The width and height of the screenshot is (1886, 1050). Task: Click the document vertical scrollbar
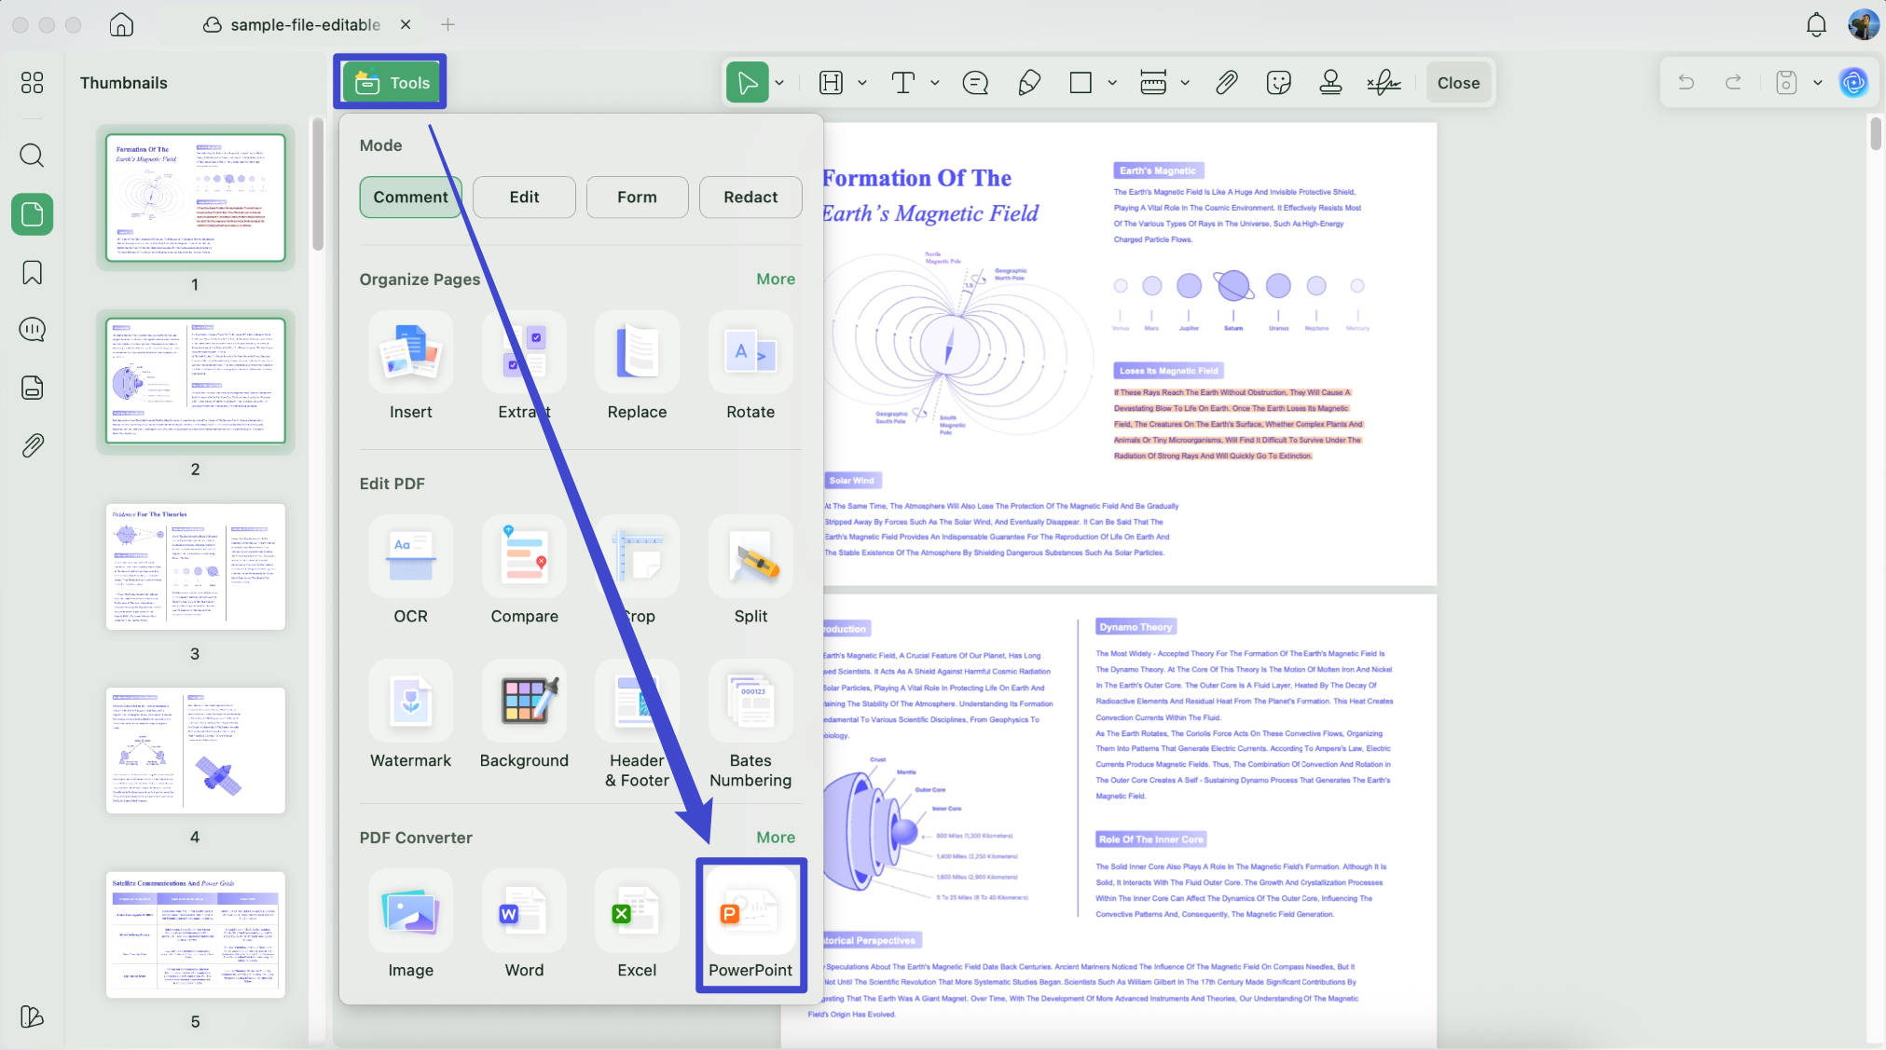[1876, 133]
